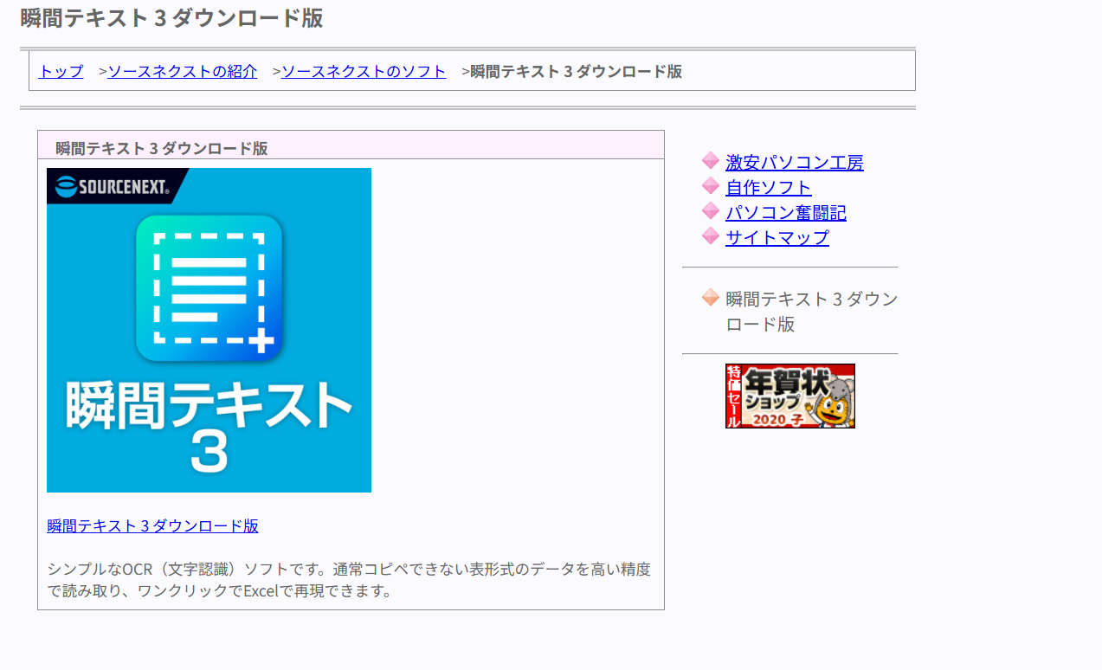
Task: Go to ソースネクストのソフト breadcrumb link
Action: pyautogui.click(x=364, y=71)
